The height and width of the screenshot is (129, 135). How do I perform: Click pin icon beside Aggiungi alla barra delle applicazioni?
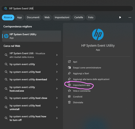point(69,79)
